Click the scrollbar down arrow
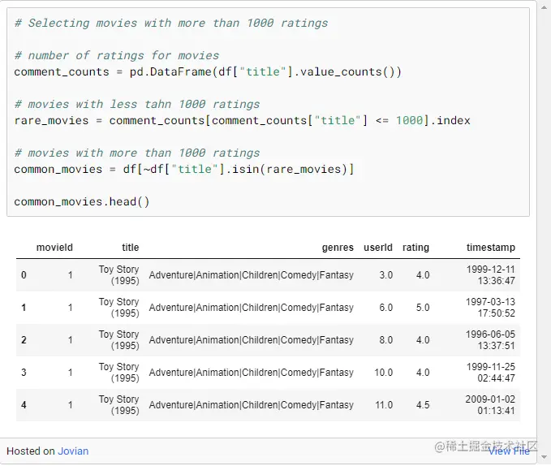This screenshot has height=466, width=551. (545, 457)
